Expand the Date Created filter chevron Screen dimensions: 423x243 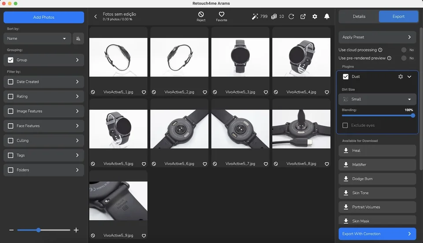[x=78, y=82]
